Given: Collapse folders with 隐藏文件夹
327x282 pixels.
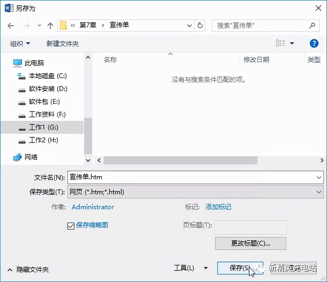Looking at the screenshot, I should [x=29, y=269].
